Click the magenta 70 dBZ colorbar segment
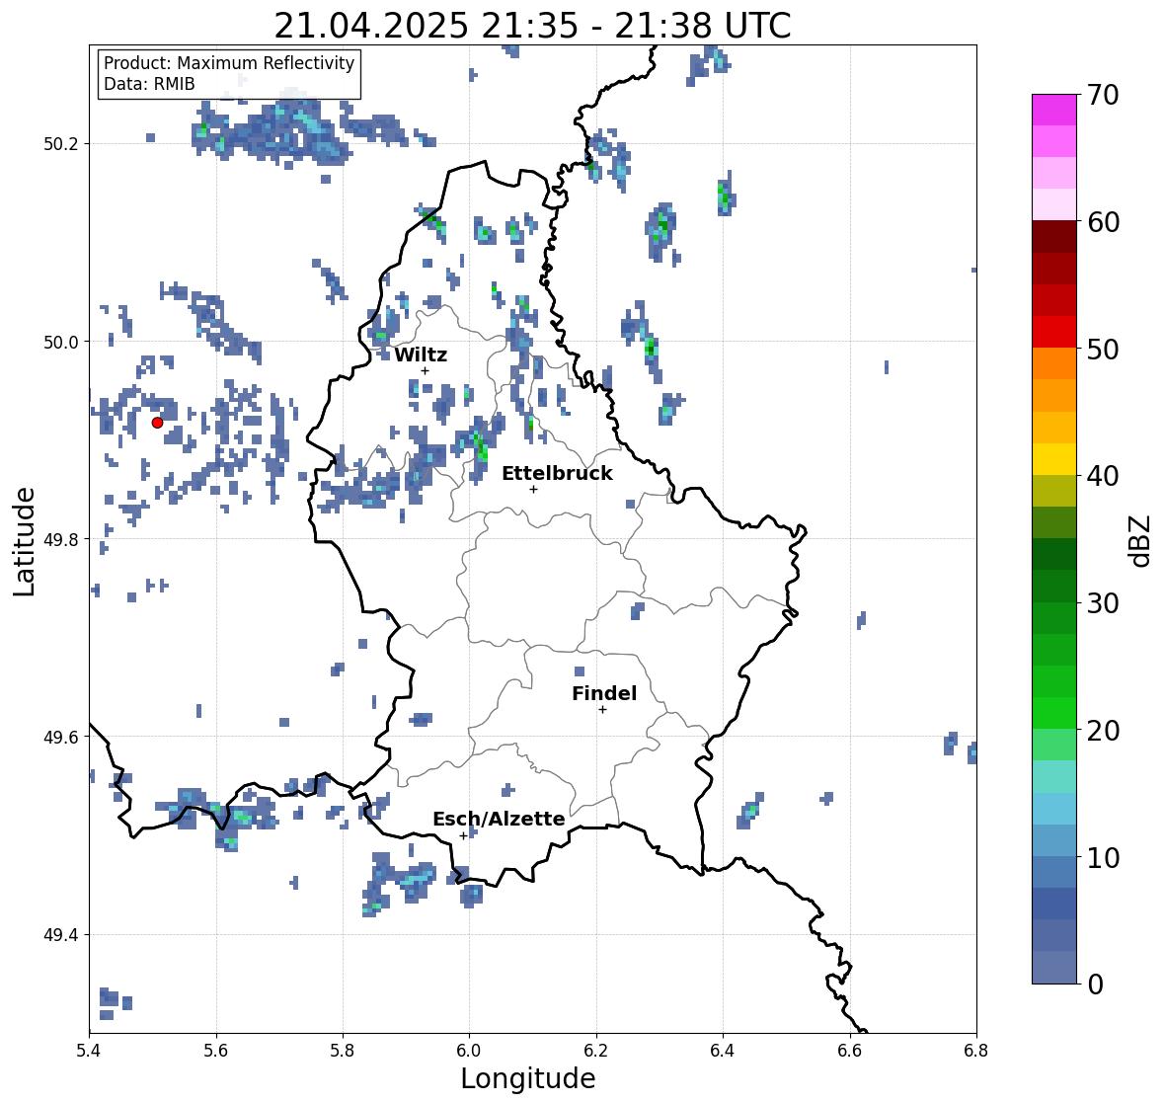The width and height of the screenshot is (1164, 1103). pos(1054,110)
